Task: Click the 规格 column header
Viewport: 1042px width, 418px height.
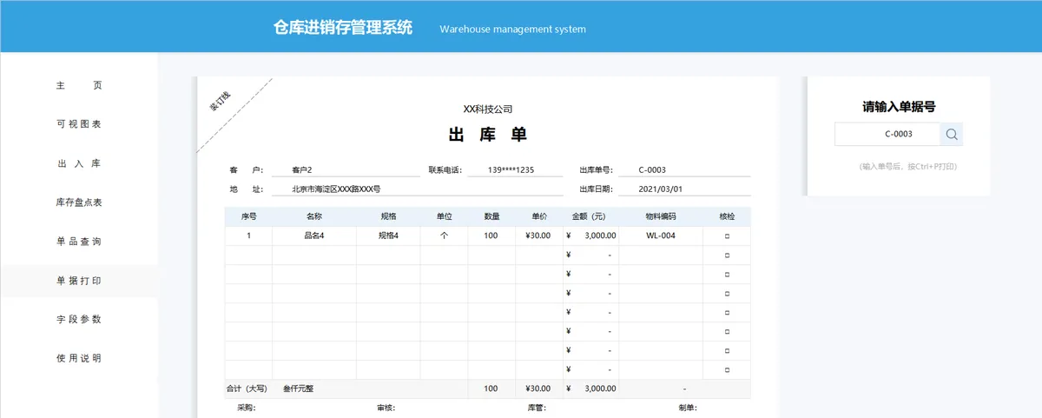Action: pyautogui.click(x=388, y=216)
